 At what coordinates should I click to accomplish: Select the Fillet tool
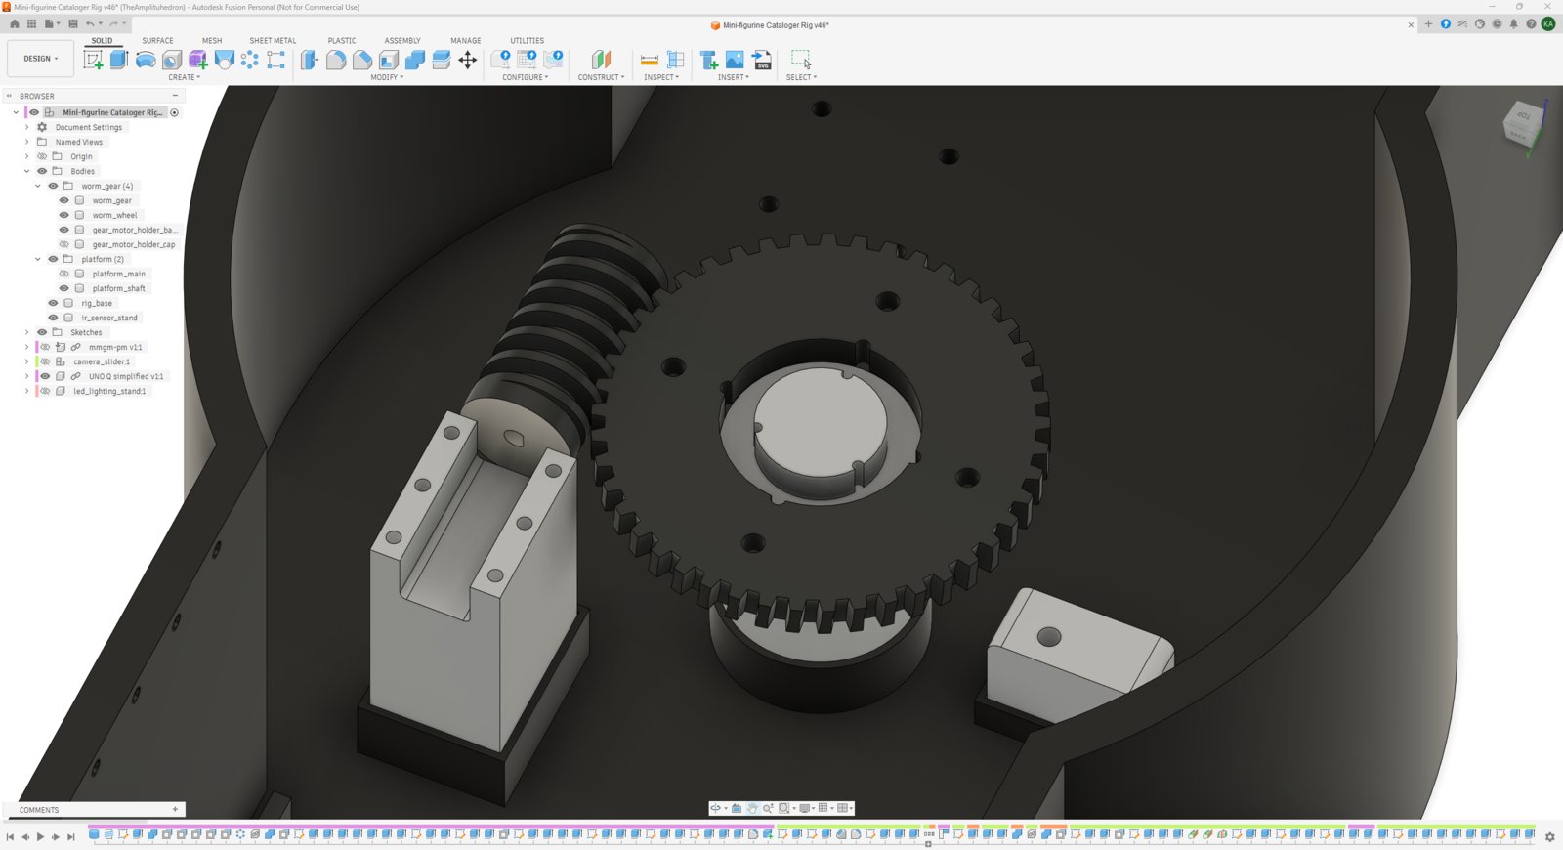(x=336, y=60)
